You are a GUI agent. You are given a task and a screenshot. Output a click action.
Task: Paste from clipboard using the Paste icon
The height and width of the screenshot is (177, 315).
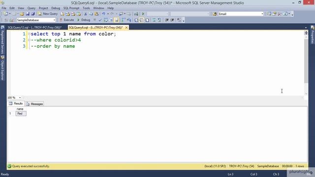coord(96,14)
